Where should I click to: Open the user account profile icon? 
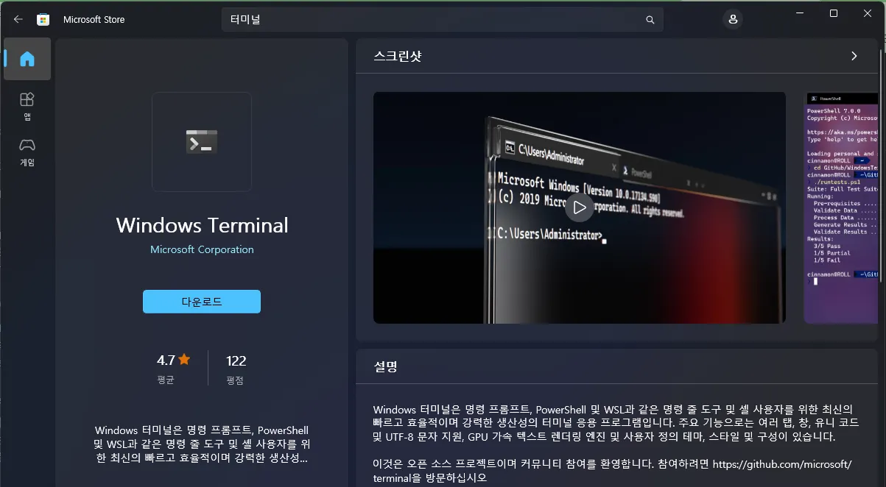(x=733, y=19)
